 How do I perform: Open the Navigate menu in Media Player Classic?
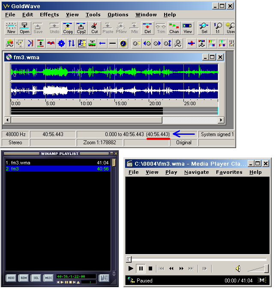tap(196, 172)
